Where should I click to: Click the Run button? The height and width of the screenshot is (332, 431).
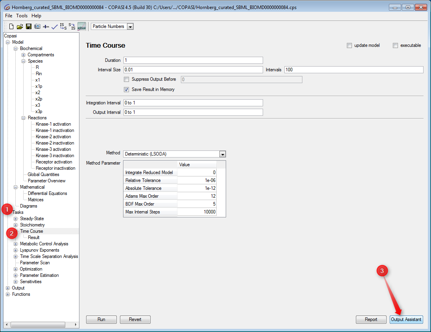101,320
